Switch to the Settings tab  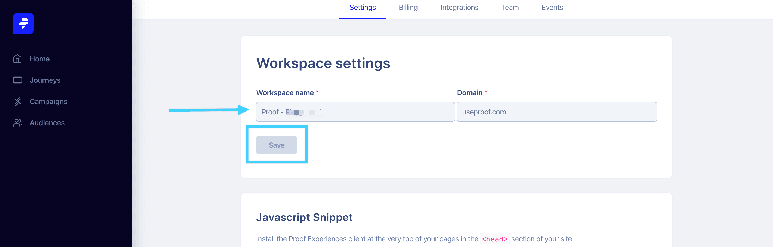[363, 8]
